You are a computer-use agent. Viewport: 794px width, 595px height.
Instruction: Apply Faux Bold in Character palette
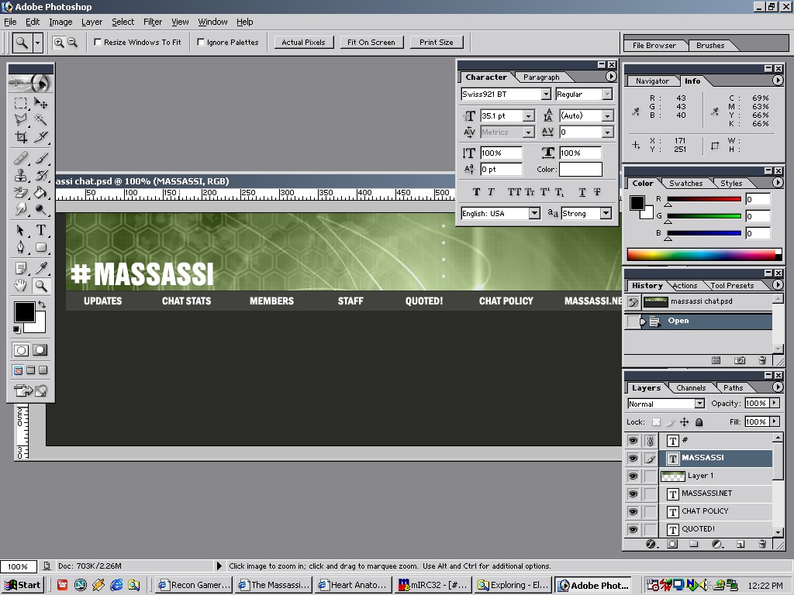(476, 192)
